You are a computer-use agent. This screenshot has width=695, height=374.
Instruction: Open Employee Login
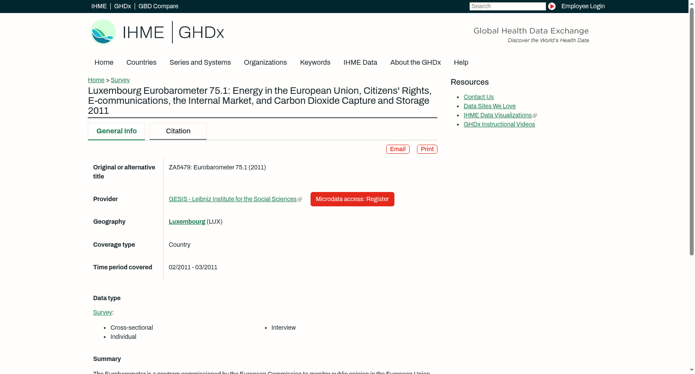[x=583, y=6]
